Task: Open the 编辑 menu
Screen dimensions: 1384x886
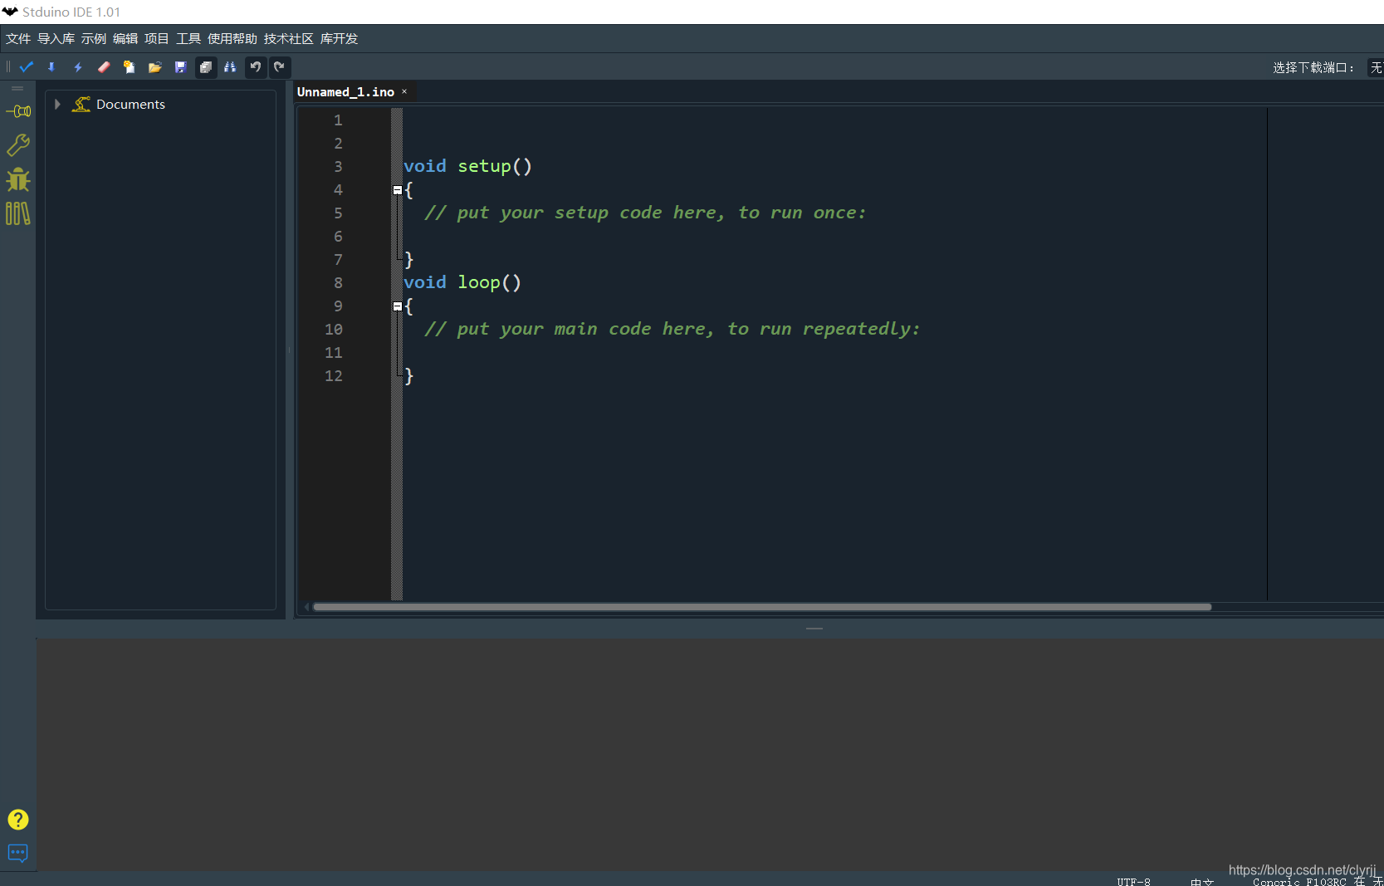Action: (125, 39)
